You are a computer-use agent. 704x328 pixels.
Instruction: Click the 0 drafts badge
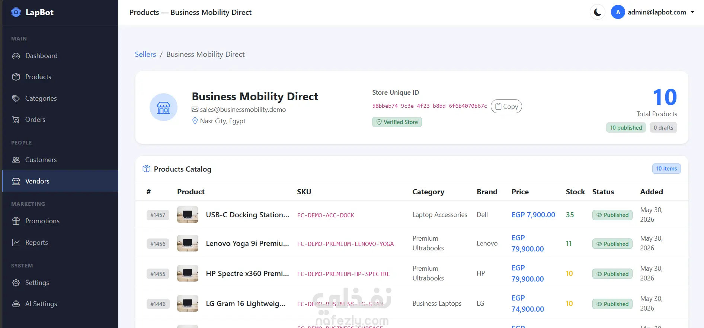click(x=663, y=128)
